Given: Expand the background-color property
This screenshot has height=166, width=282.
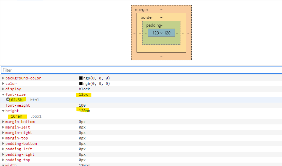Looking at the screenshot, I should 3,78.
